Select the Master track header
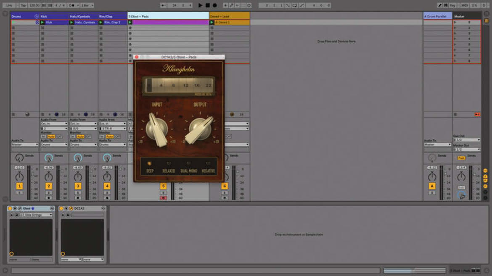Viewport: 492px width, 276px height. (467, 16)
